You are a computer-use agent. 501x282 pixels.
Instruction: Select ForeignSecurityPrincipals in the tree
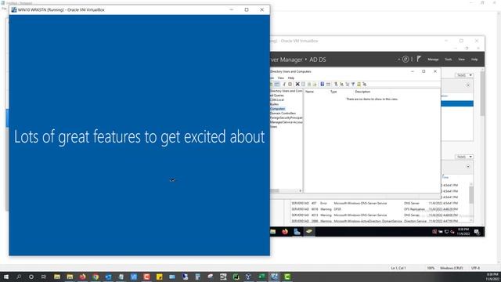287,117
